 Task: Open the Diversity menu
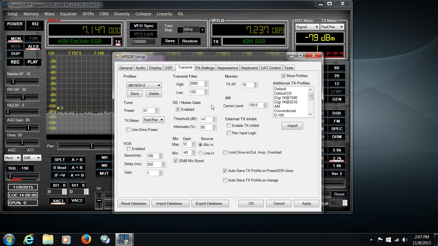click(122, 14)
